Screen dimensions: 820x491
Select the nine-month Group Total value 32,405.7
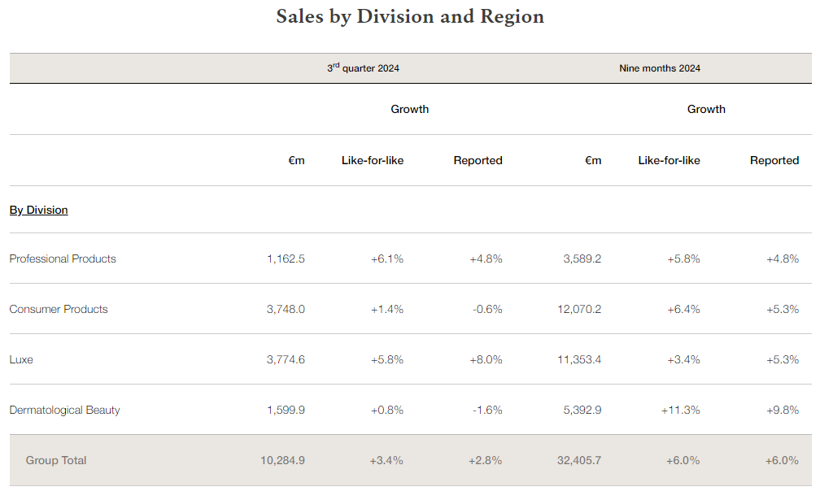click(579, 460)
